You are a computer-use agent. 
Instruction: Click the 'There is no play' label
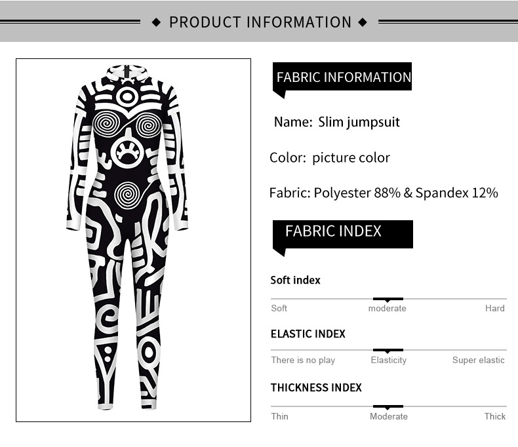pyautogui.click(x=303, y=360)
